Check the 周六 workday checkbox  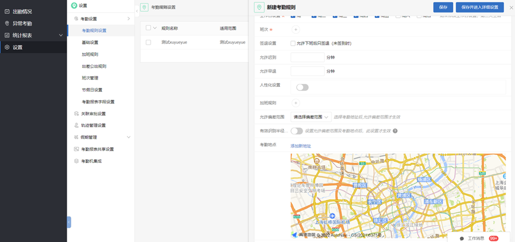(x=398, y=15)
